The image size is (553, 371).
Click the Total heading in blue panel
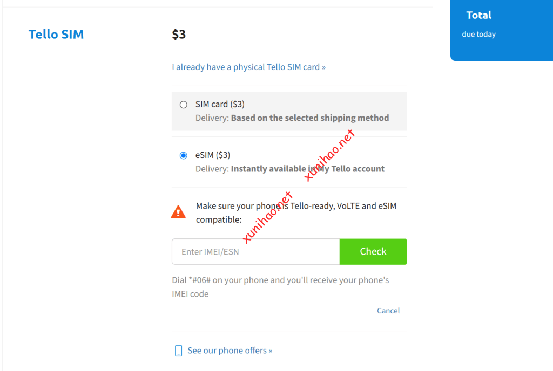pyautogui.click(x=479, y=15)
